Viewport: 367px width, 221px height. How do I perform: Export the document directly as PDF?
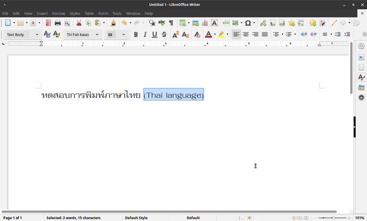pos(48,23)
